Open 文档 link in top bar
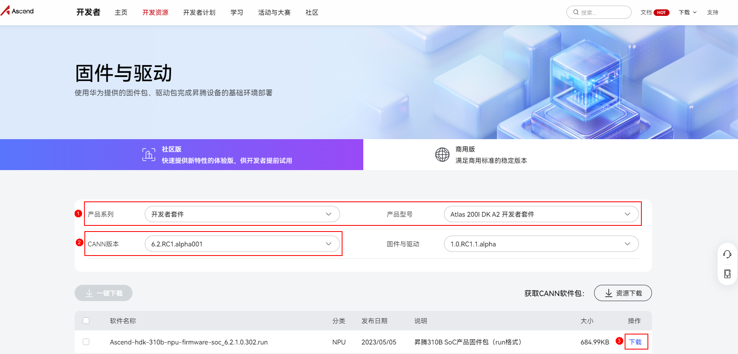Screen dimensions: 738x354 point(646,13)
